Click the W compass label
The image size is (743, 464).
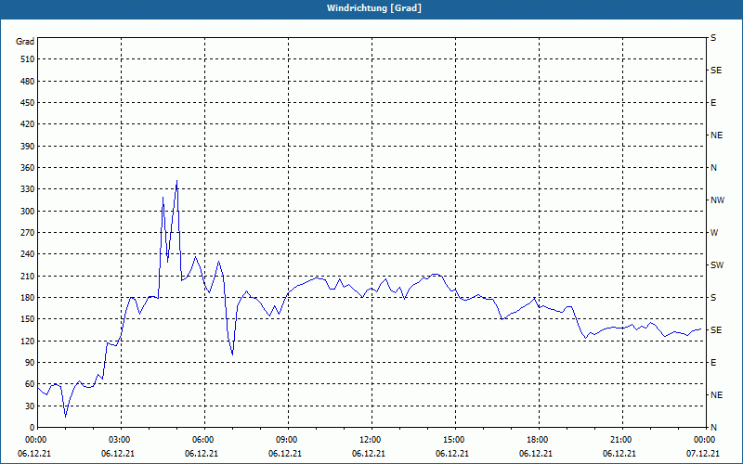point(714,233)
